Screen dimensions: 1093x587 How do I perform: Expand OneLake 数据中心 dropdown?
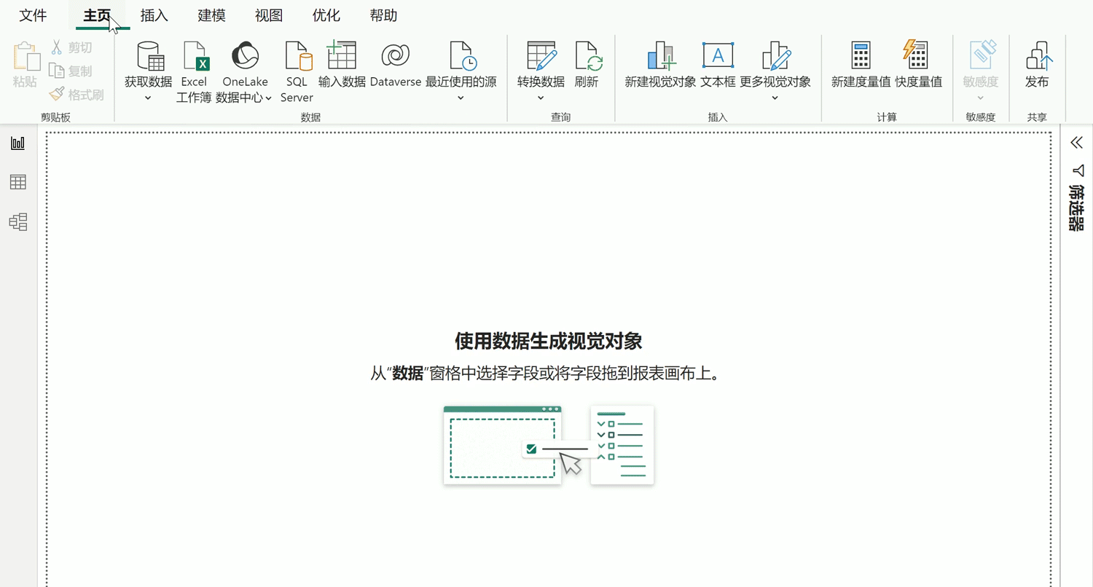click(x=268, y=98)
